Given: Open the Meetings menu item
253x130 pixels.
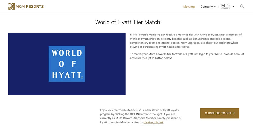Looking at the screenshot, I should 189,7.
